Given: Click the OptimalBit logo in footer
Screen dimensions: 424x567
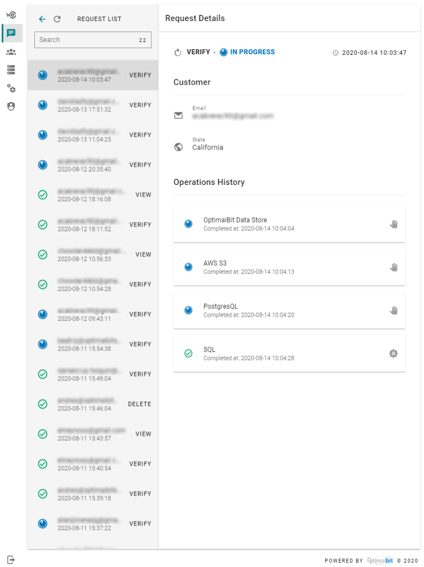Looking at the screenshot, I should [x=380, y=560].
